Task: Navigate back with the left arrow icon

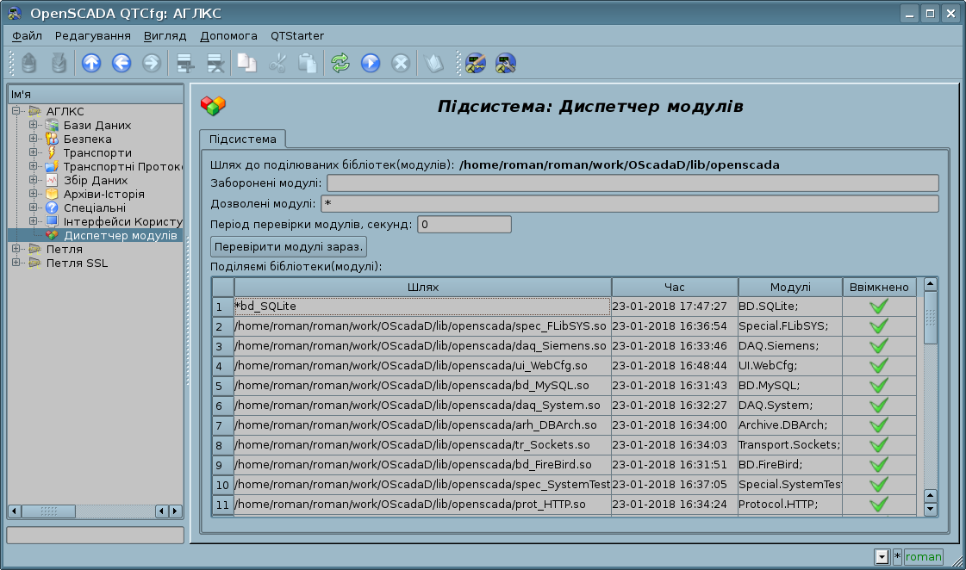Action: 122,63
